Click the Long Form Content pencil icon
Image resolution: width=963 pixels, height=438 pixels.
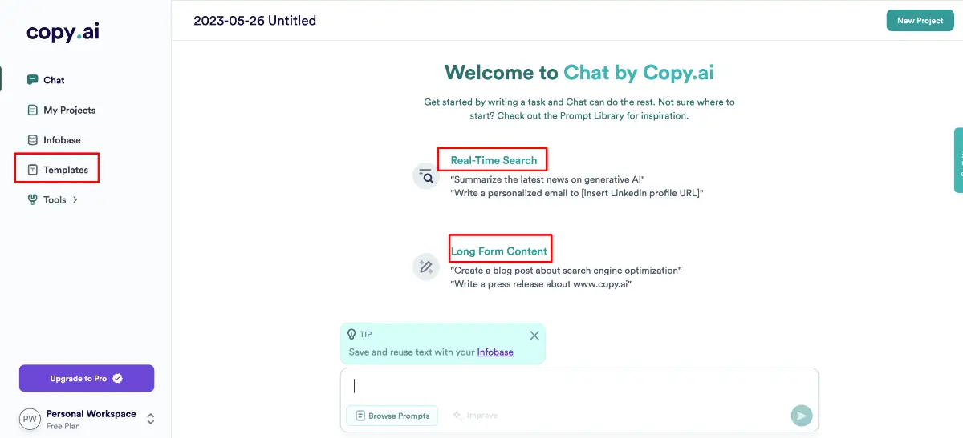(426, 267)
